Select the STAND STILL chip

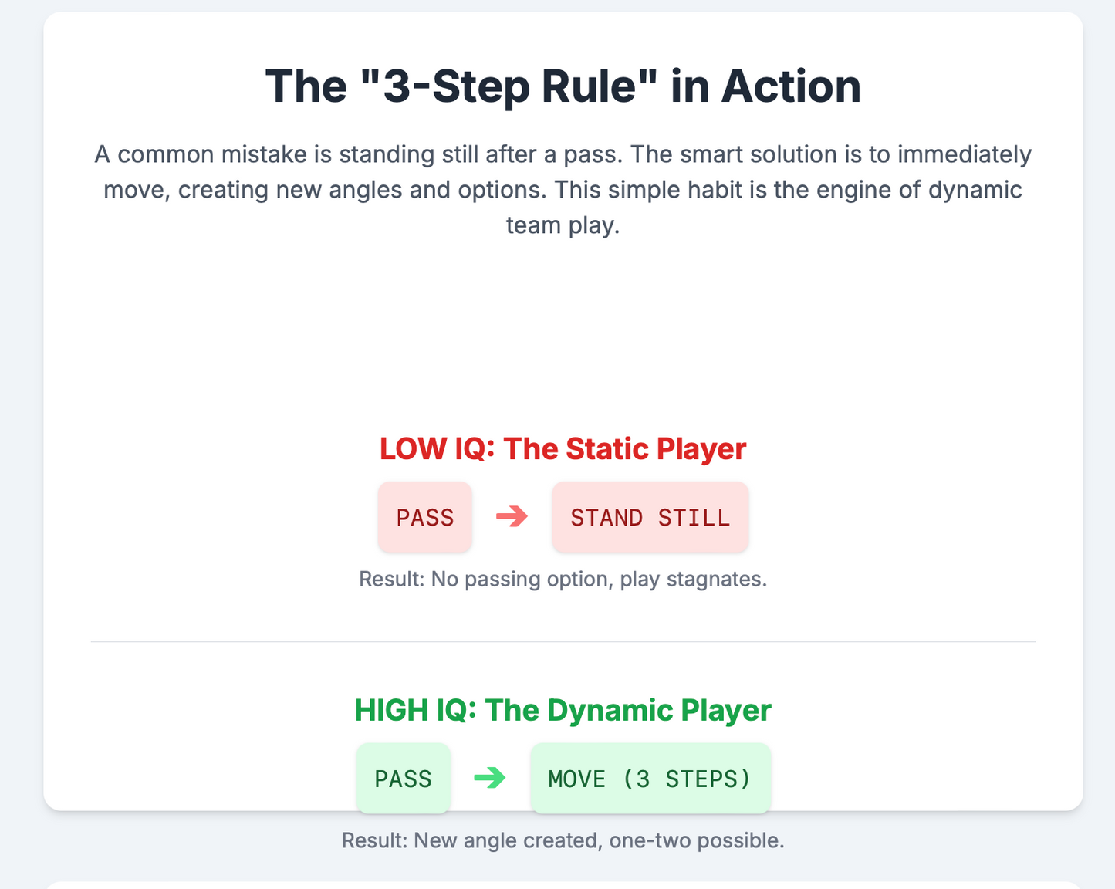(650, 517)
